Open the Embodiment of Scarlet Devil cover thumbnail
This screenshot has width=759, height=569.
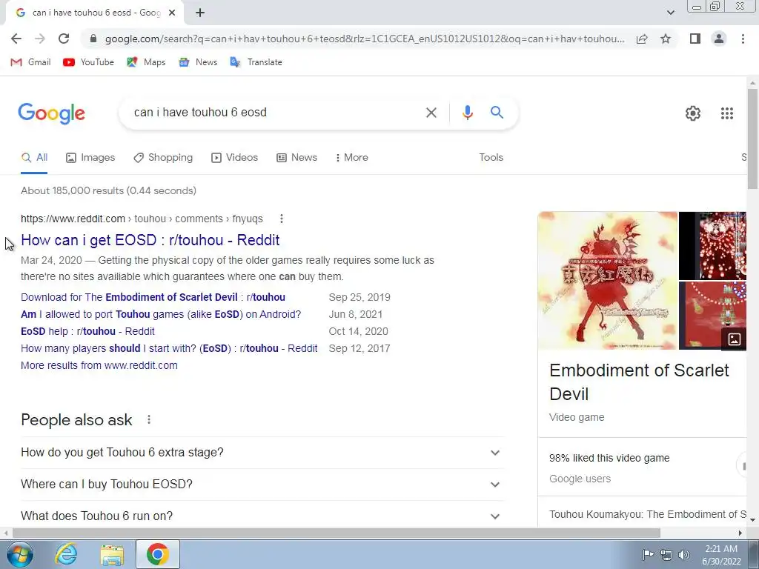click(608, 281)
